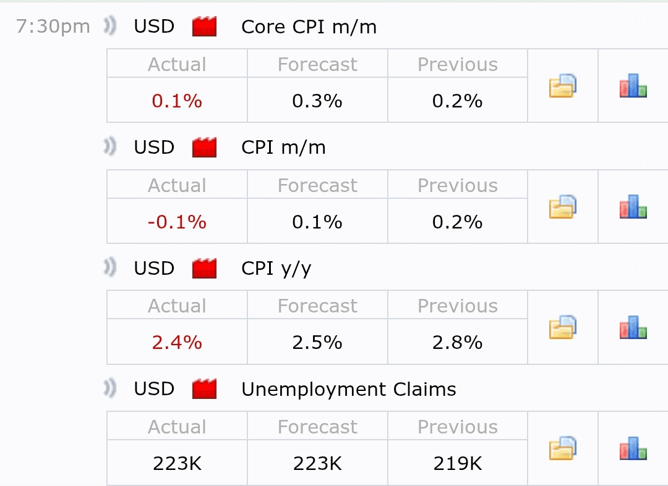Toggle the speaker icon next to Core CPI m/m

pos(109,27)
